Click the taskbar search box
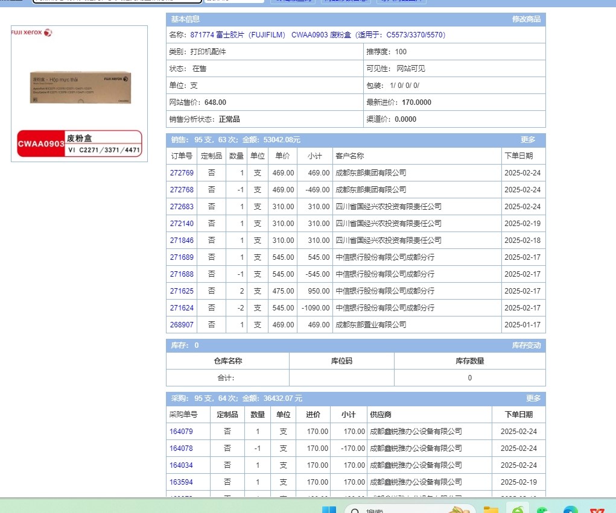This screenshot has height=513, width=616. pos(410,509)
